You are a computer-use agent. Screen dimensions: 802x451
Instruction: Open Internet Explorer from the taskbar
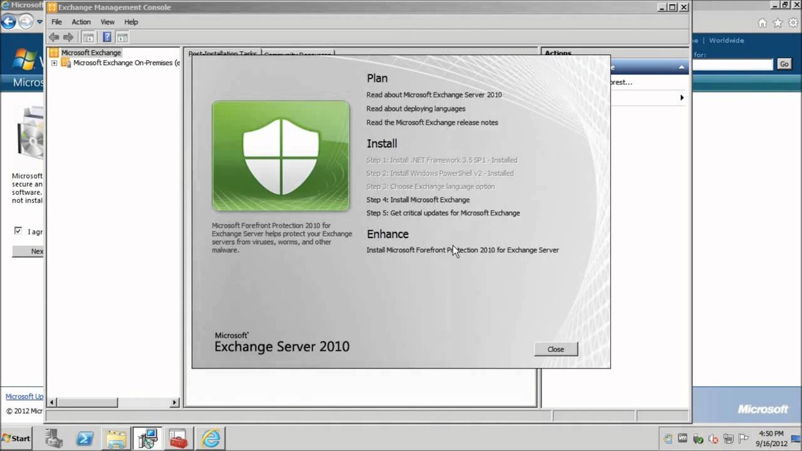[x=211, y=438]
